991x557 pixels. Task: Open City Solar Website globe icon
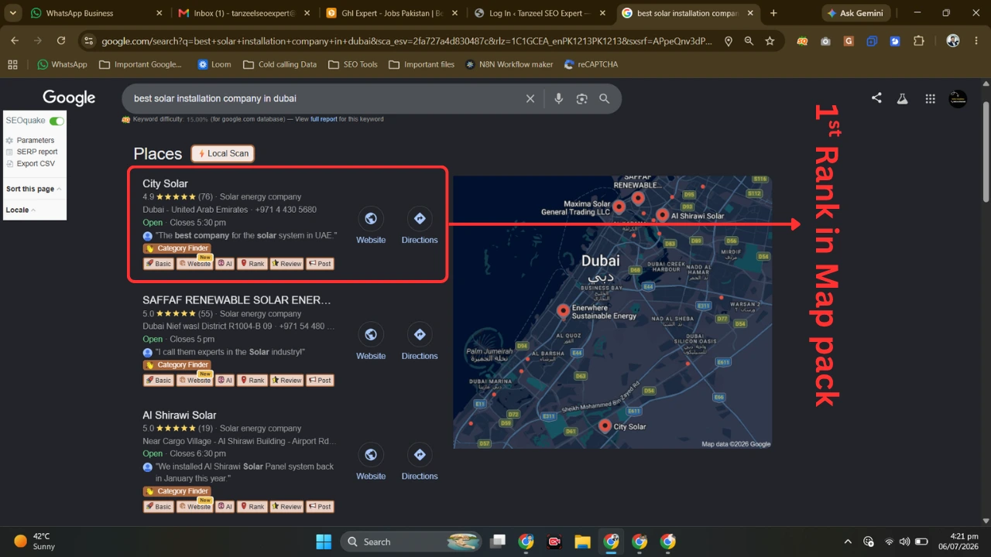tap(371, 219)
